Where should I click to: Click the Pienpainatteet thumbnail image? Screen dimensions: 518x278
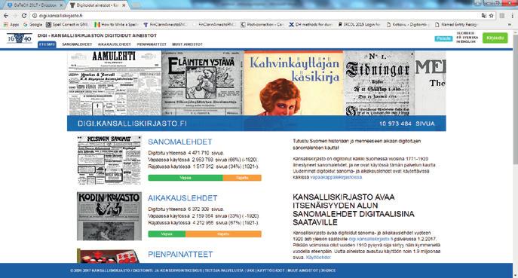click(x=109, y=256)
